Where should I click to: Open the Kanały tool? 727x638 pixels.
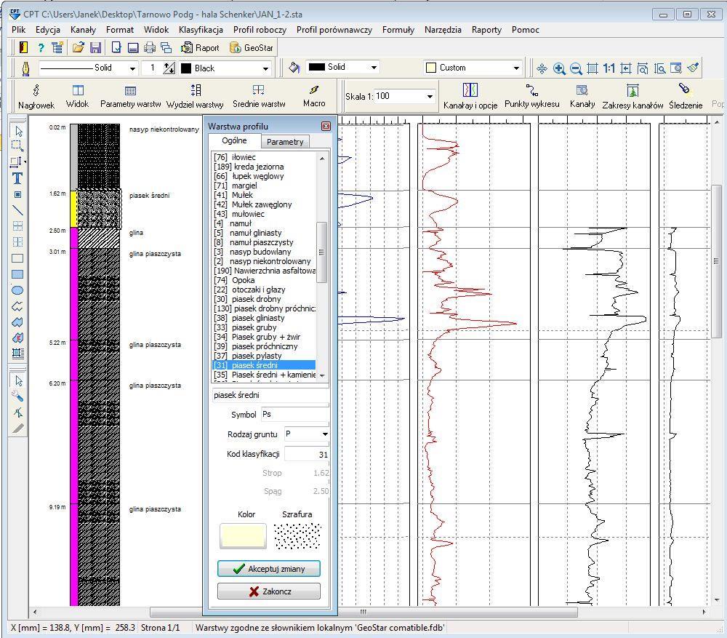pos(582,96)
